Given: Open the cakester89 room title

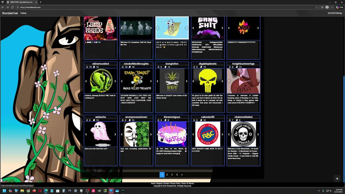Looking at the screenshot, I should click(208, 117).
